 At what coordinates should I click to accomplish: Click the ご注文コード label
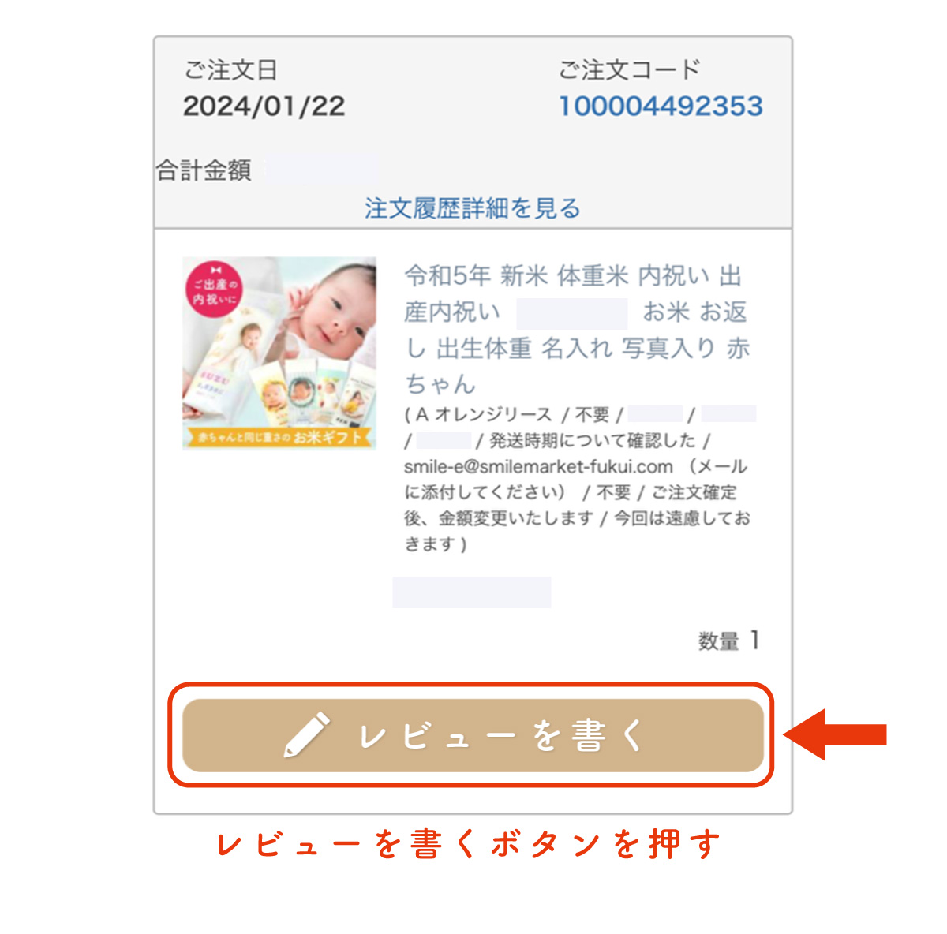[x=630, y=69]
